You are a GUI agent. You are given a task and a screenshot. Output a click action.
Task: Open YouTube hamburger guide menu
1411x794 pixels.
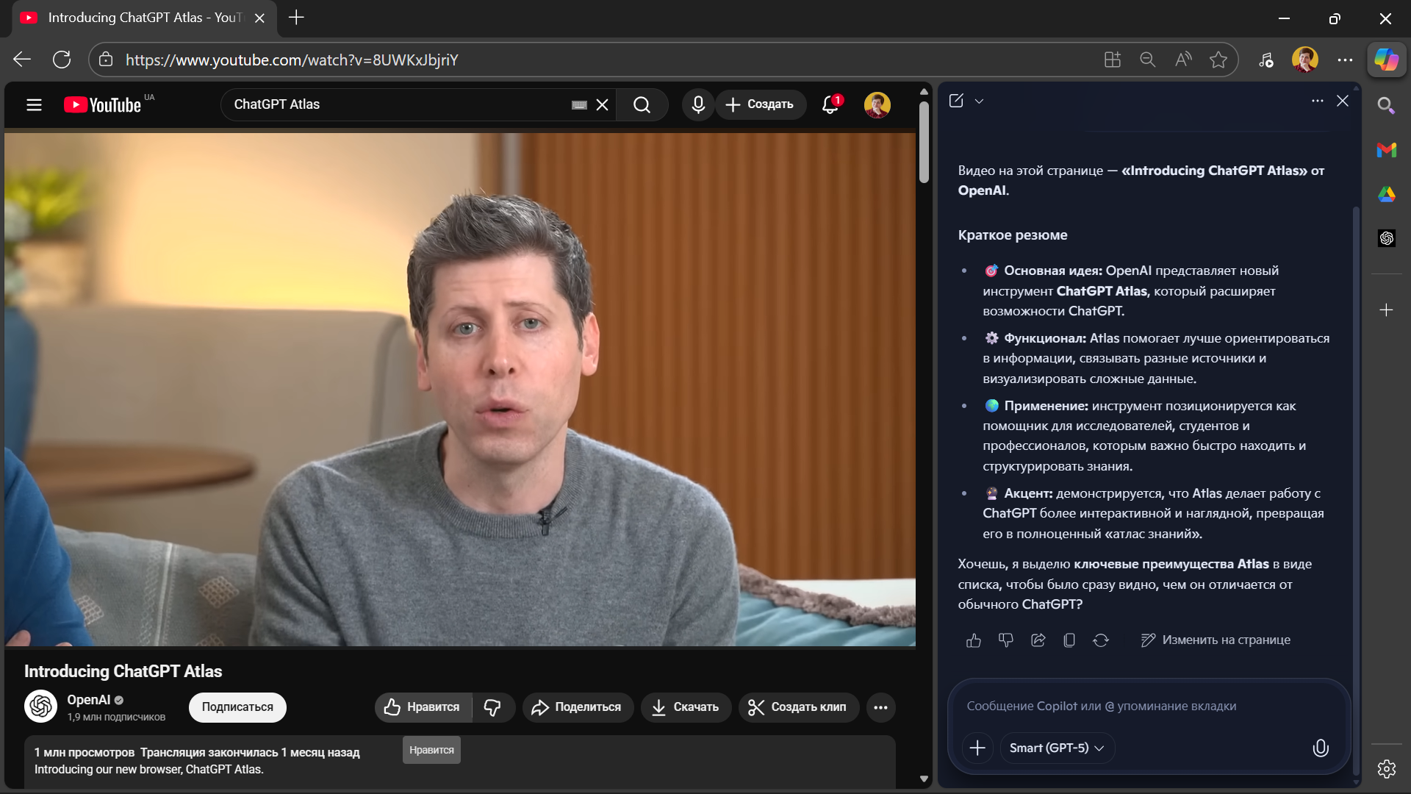tap(34, 104)
